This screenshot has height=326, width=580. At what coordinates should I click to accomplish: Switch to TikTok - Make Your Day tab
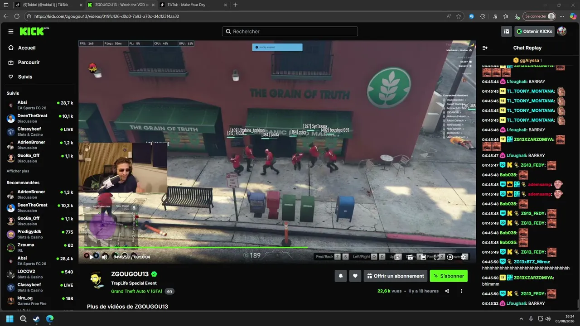point(193,5)
